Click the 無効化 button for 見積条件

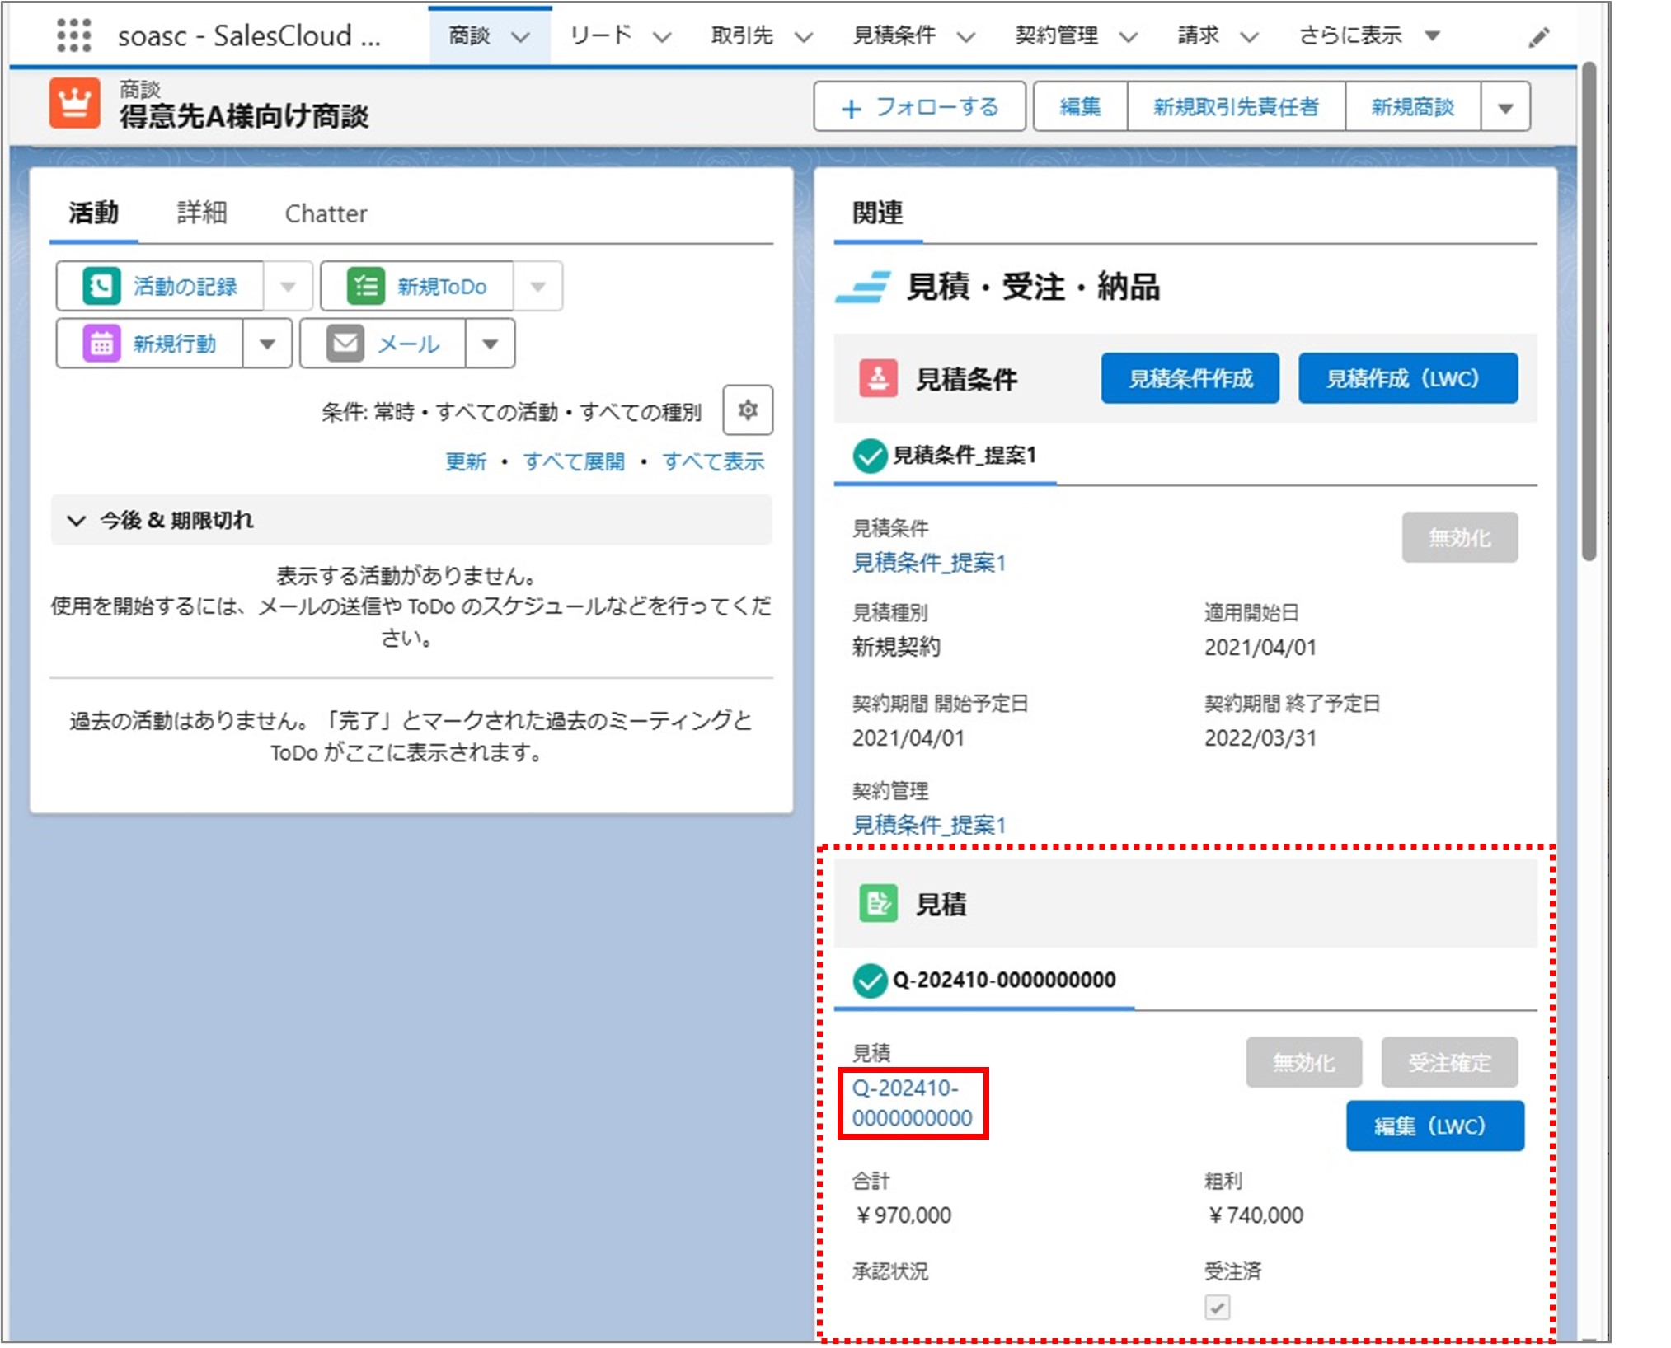click(x=1459, y=538)
